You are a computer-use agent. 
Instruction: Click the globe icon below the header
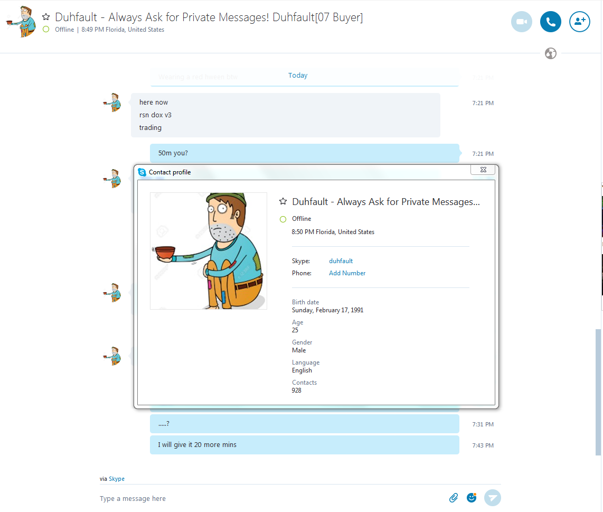pyautogui.click(x=550, y=53)
